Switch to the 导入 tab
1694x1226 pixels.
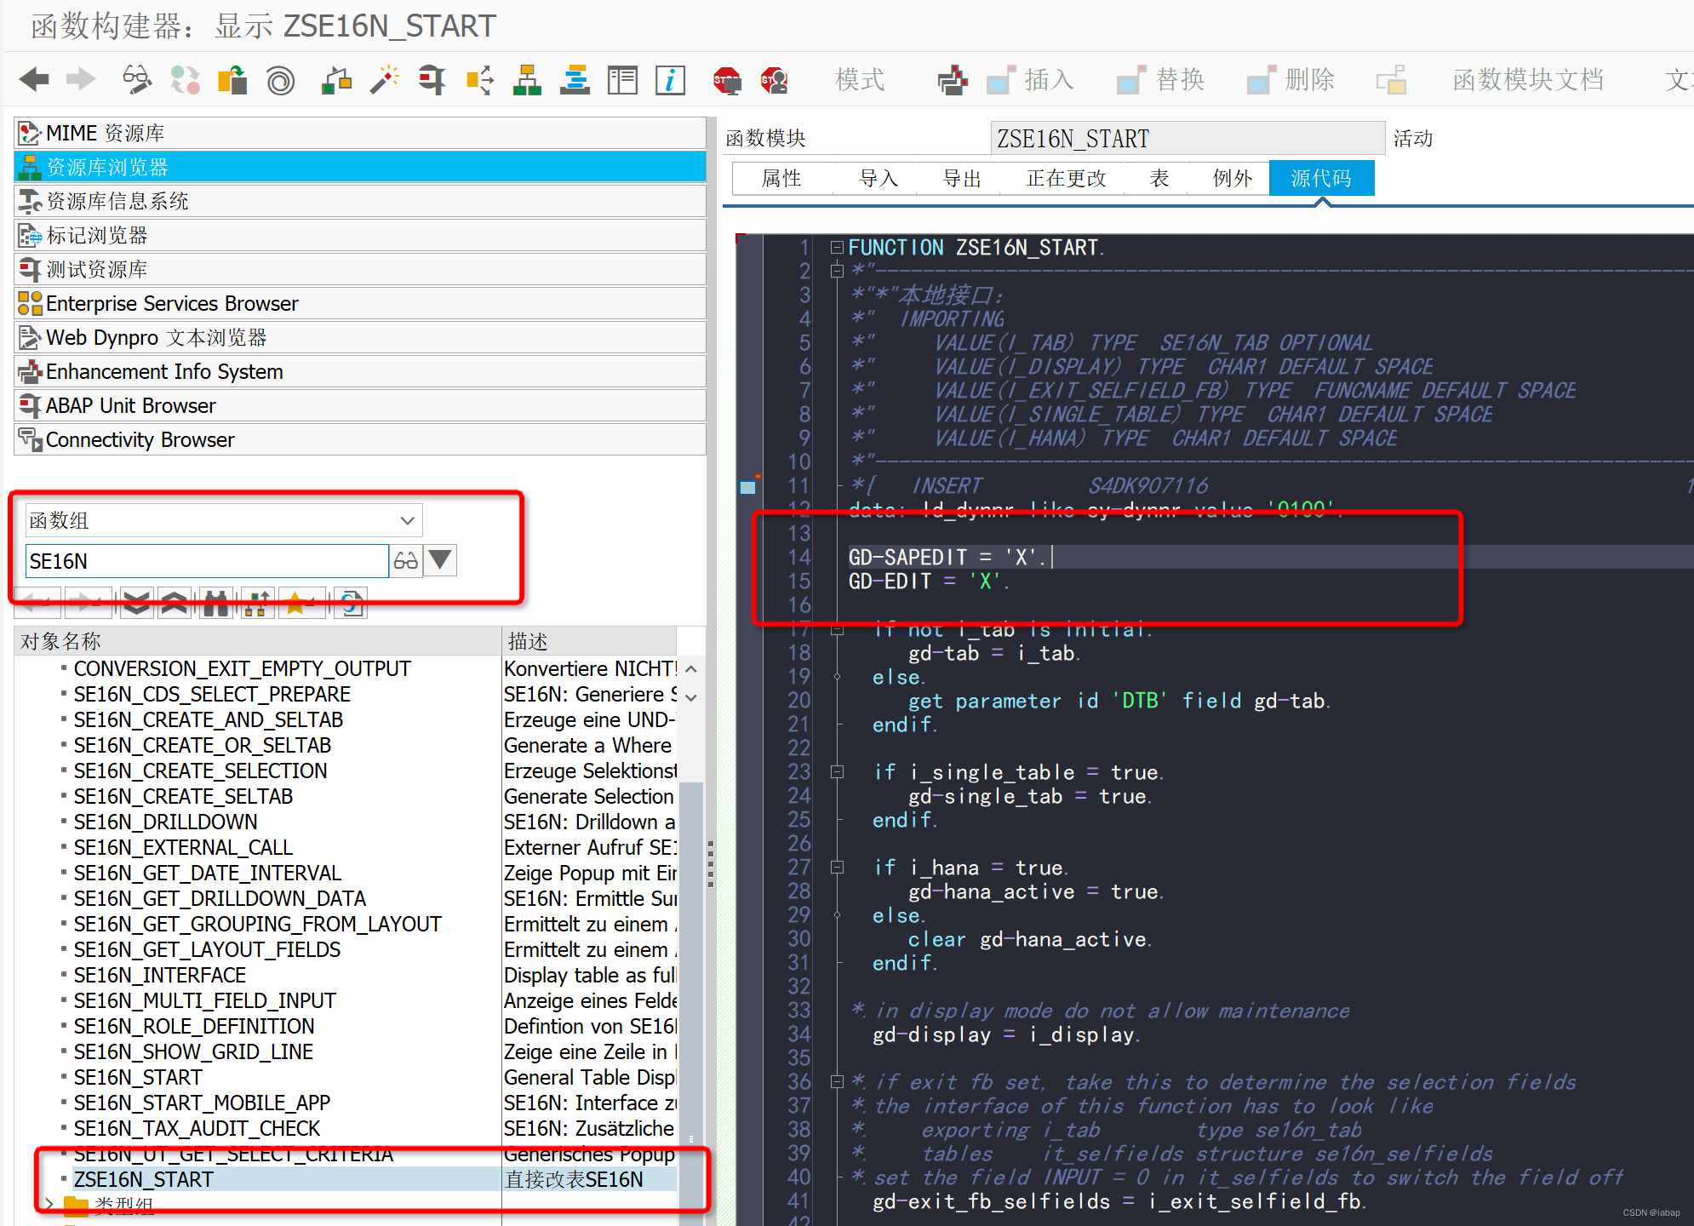tap(878, 178)
